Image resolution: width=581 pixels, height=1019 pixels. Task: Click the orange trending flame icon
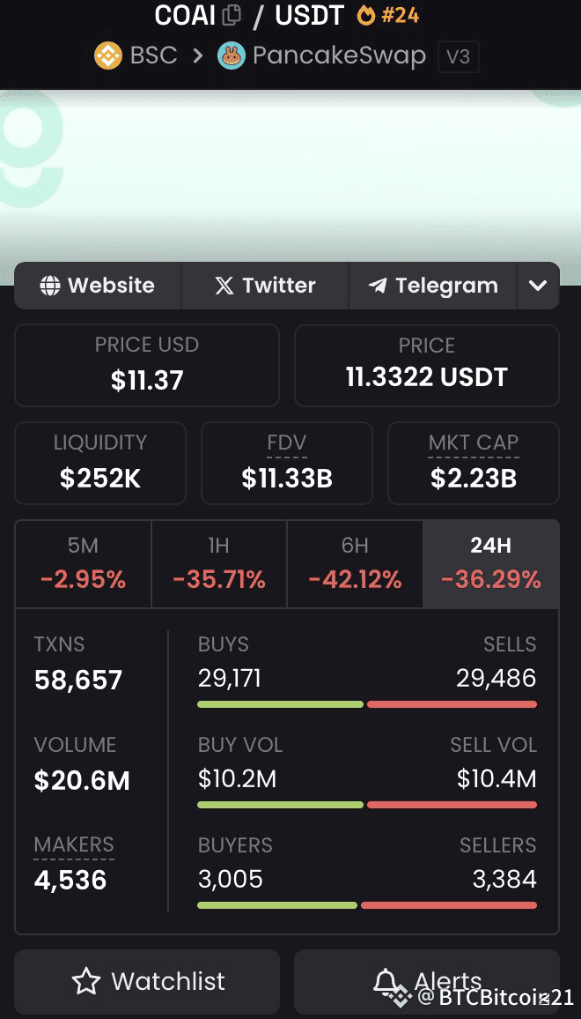[x=366, y=15]
